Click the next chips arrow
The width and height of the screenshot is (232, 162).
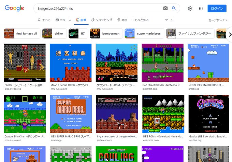pyautogui.click(x=230, y=35)
